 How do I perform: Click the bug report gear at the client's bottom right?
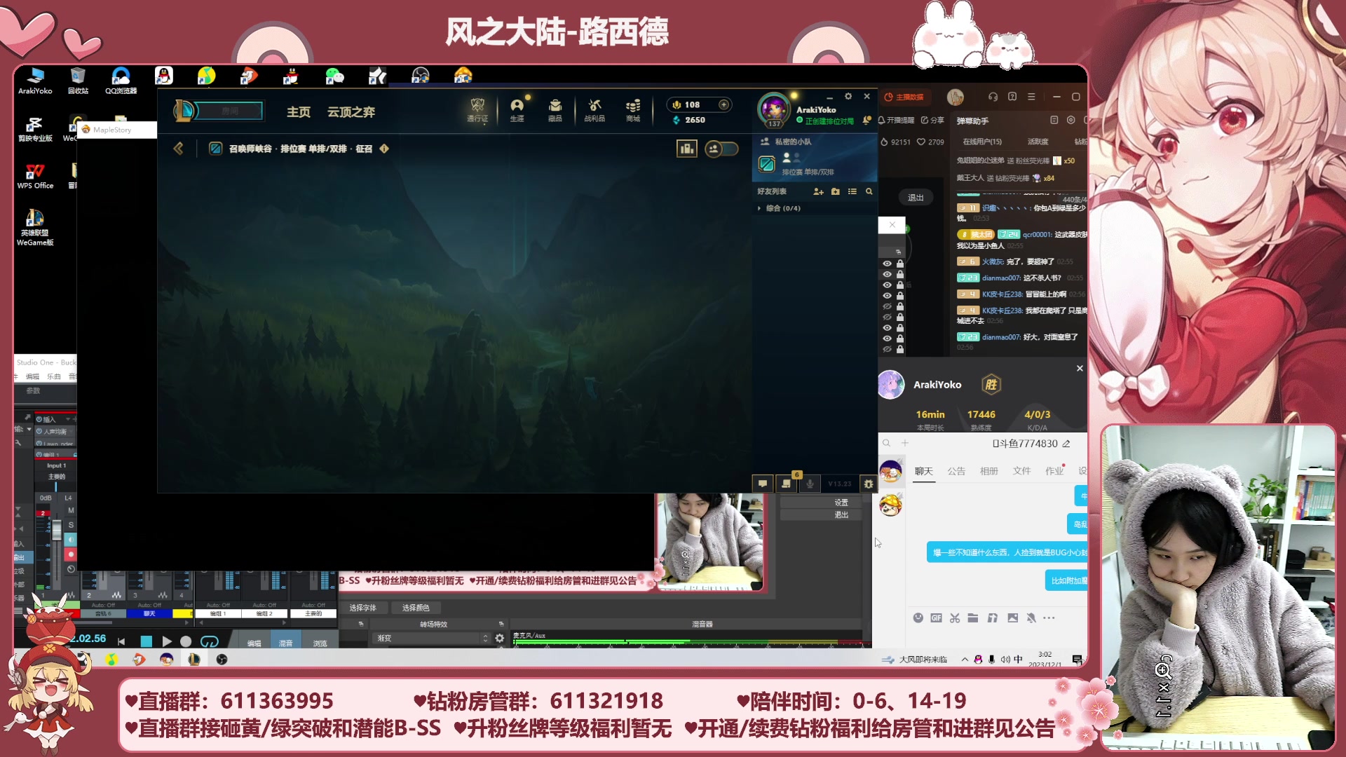point(869,484)
